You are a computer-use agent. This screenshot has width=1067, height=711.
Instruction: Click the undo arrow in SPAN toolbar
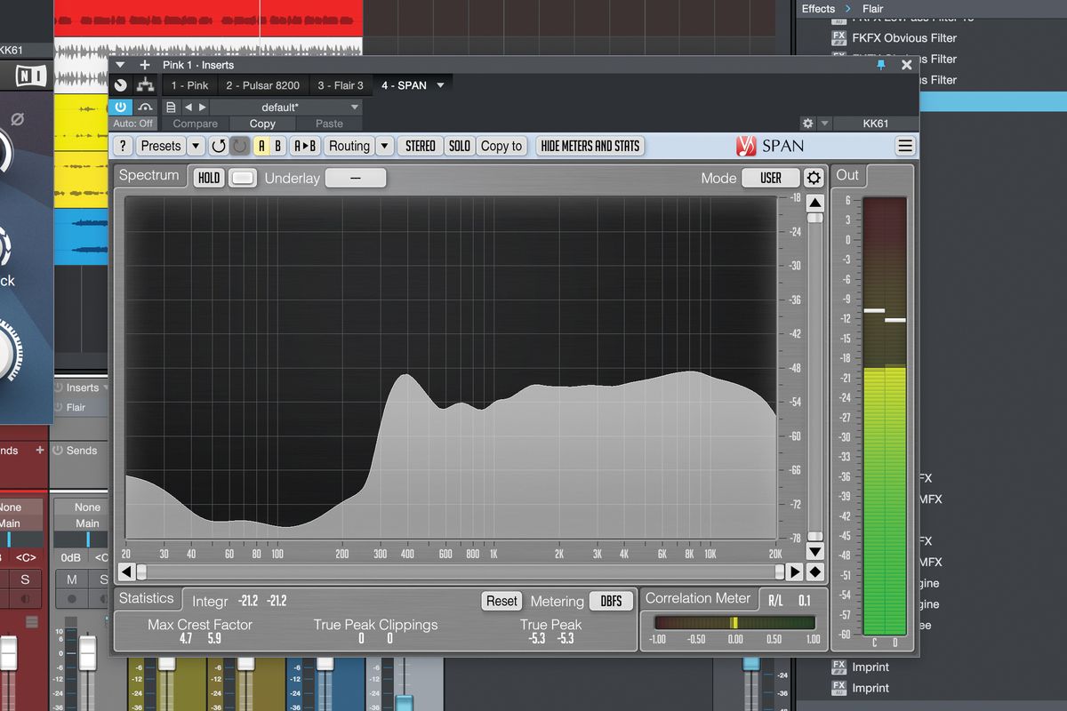pos(221,145)
